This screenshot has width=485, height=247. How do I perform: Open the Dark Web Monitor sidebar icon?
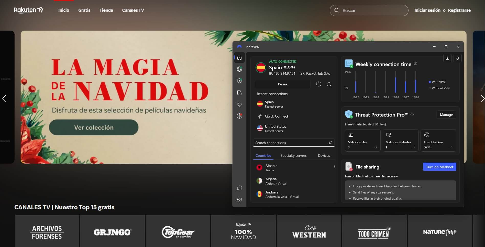239,116
